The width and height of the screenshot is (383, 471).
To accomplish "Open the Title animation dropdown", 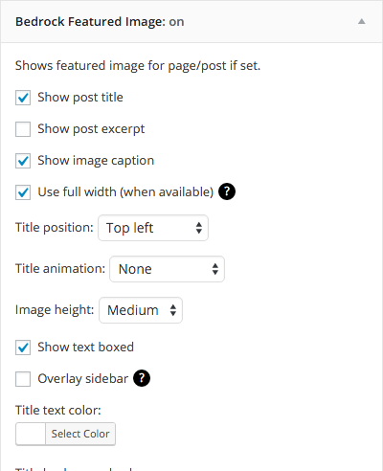I will [167, 269].
